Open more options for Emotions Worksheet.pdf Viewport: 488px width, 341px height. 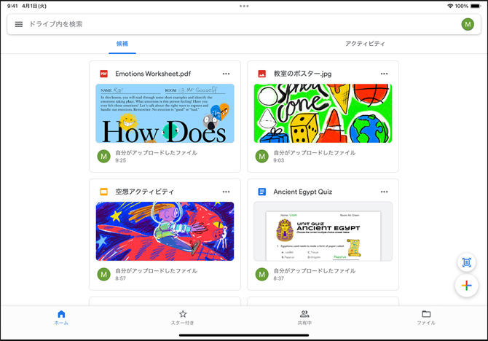click(x=227, y=74)
